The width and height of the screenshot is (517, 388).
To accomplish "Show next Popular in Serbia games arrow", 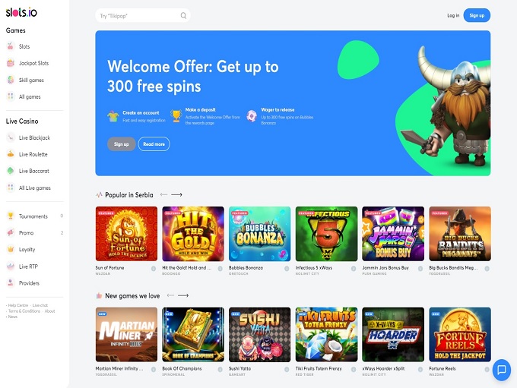I will (x=176, y=194).
